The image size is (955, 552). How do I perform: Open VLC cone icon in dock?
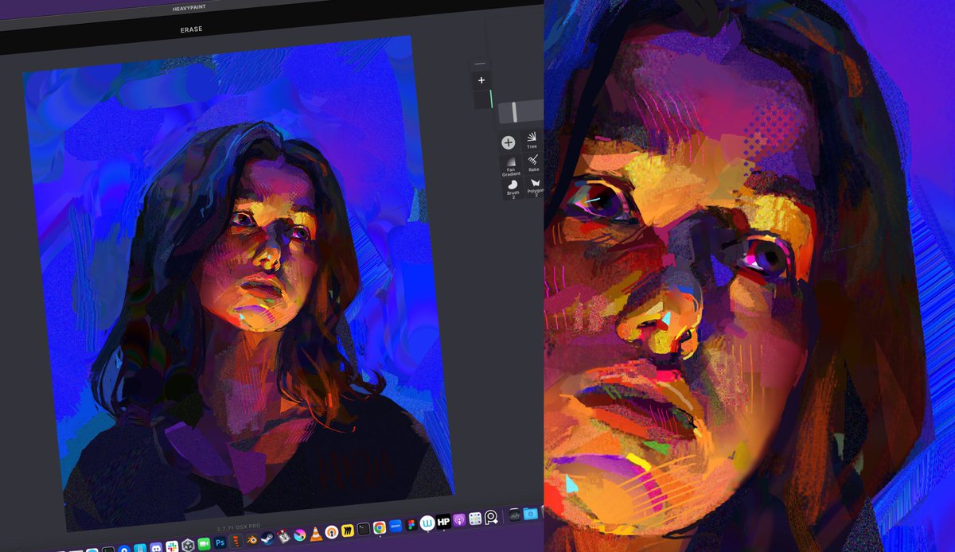[316, 535]
